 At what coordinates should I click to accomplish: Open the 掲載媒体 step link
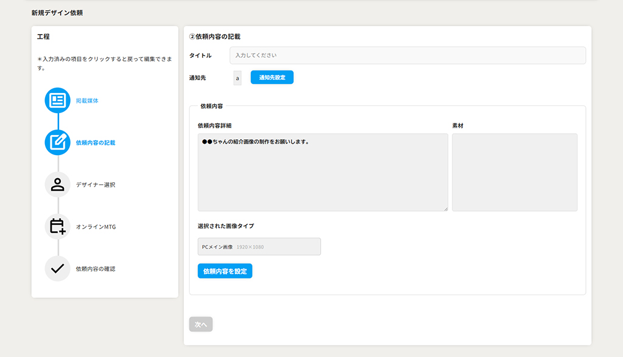87,101
